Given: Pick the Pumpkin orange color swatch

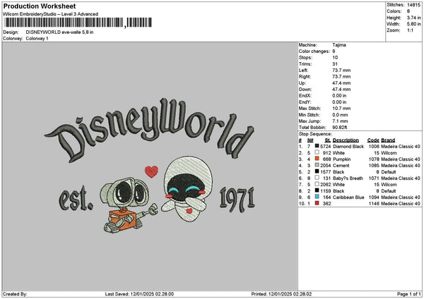Looking at the screenshot, I should pyautogui.click(x=317, y=159).
